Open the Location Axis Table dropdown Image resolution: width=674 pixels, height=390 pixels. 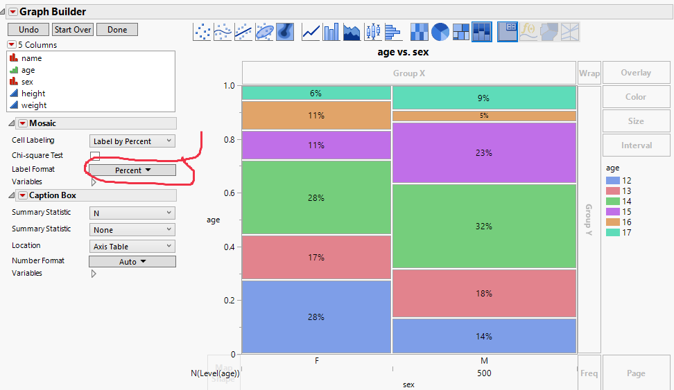point(132,247)
